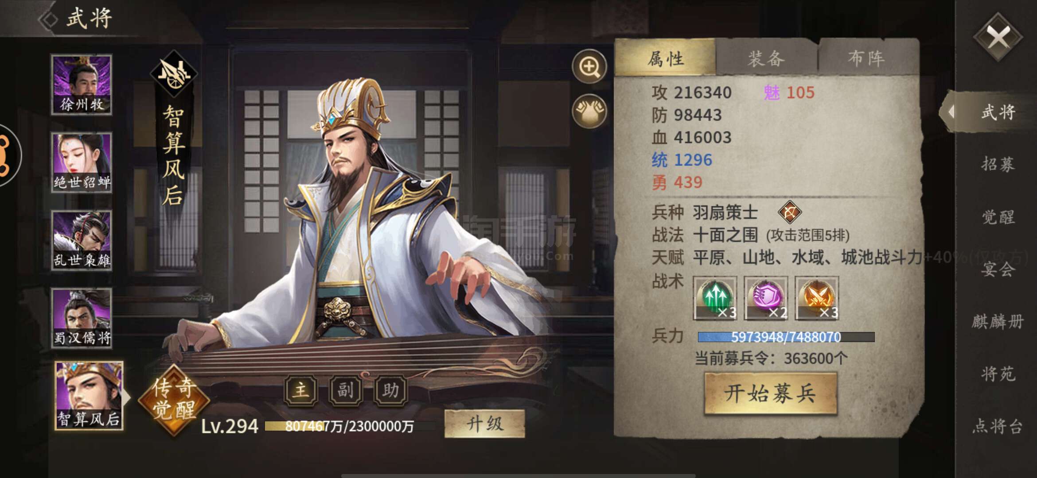Expand arrow next to 智算风后 portrait
The height and width of the screenshot is (478, 1037).
[x=126, y=397]
